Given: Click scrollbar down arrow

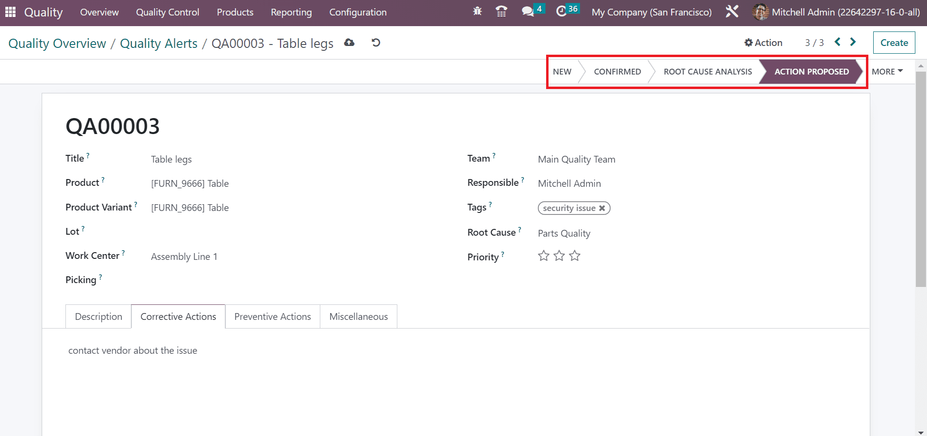Looking at the screenshot, I should (921, 432).
